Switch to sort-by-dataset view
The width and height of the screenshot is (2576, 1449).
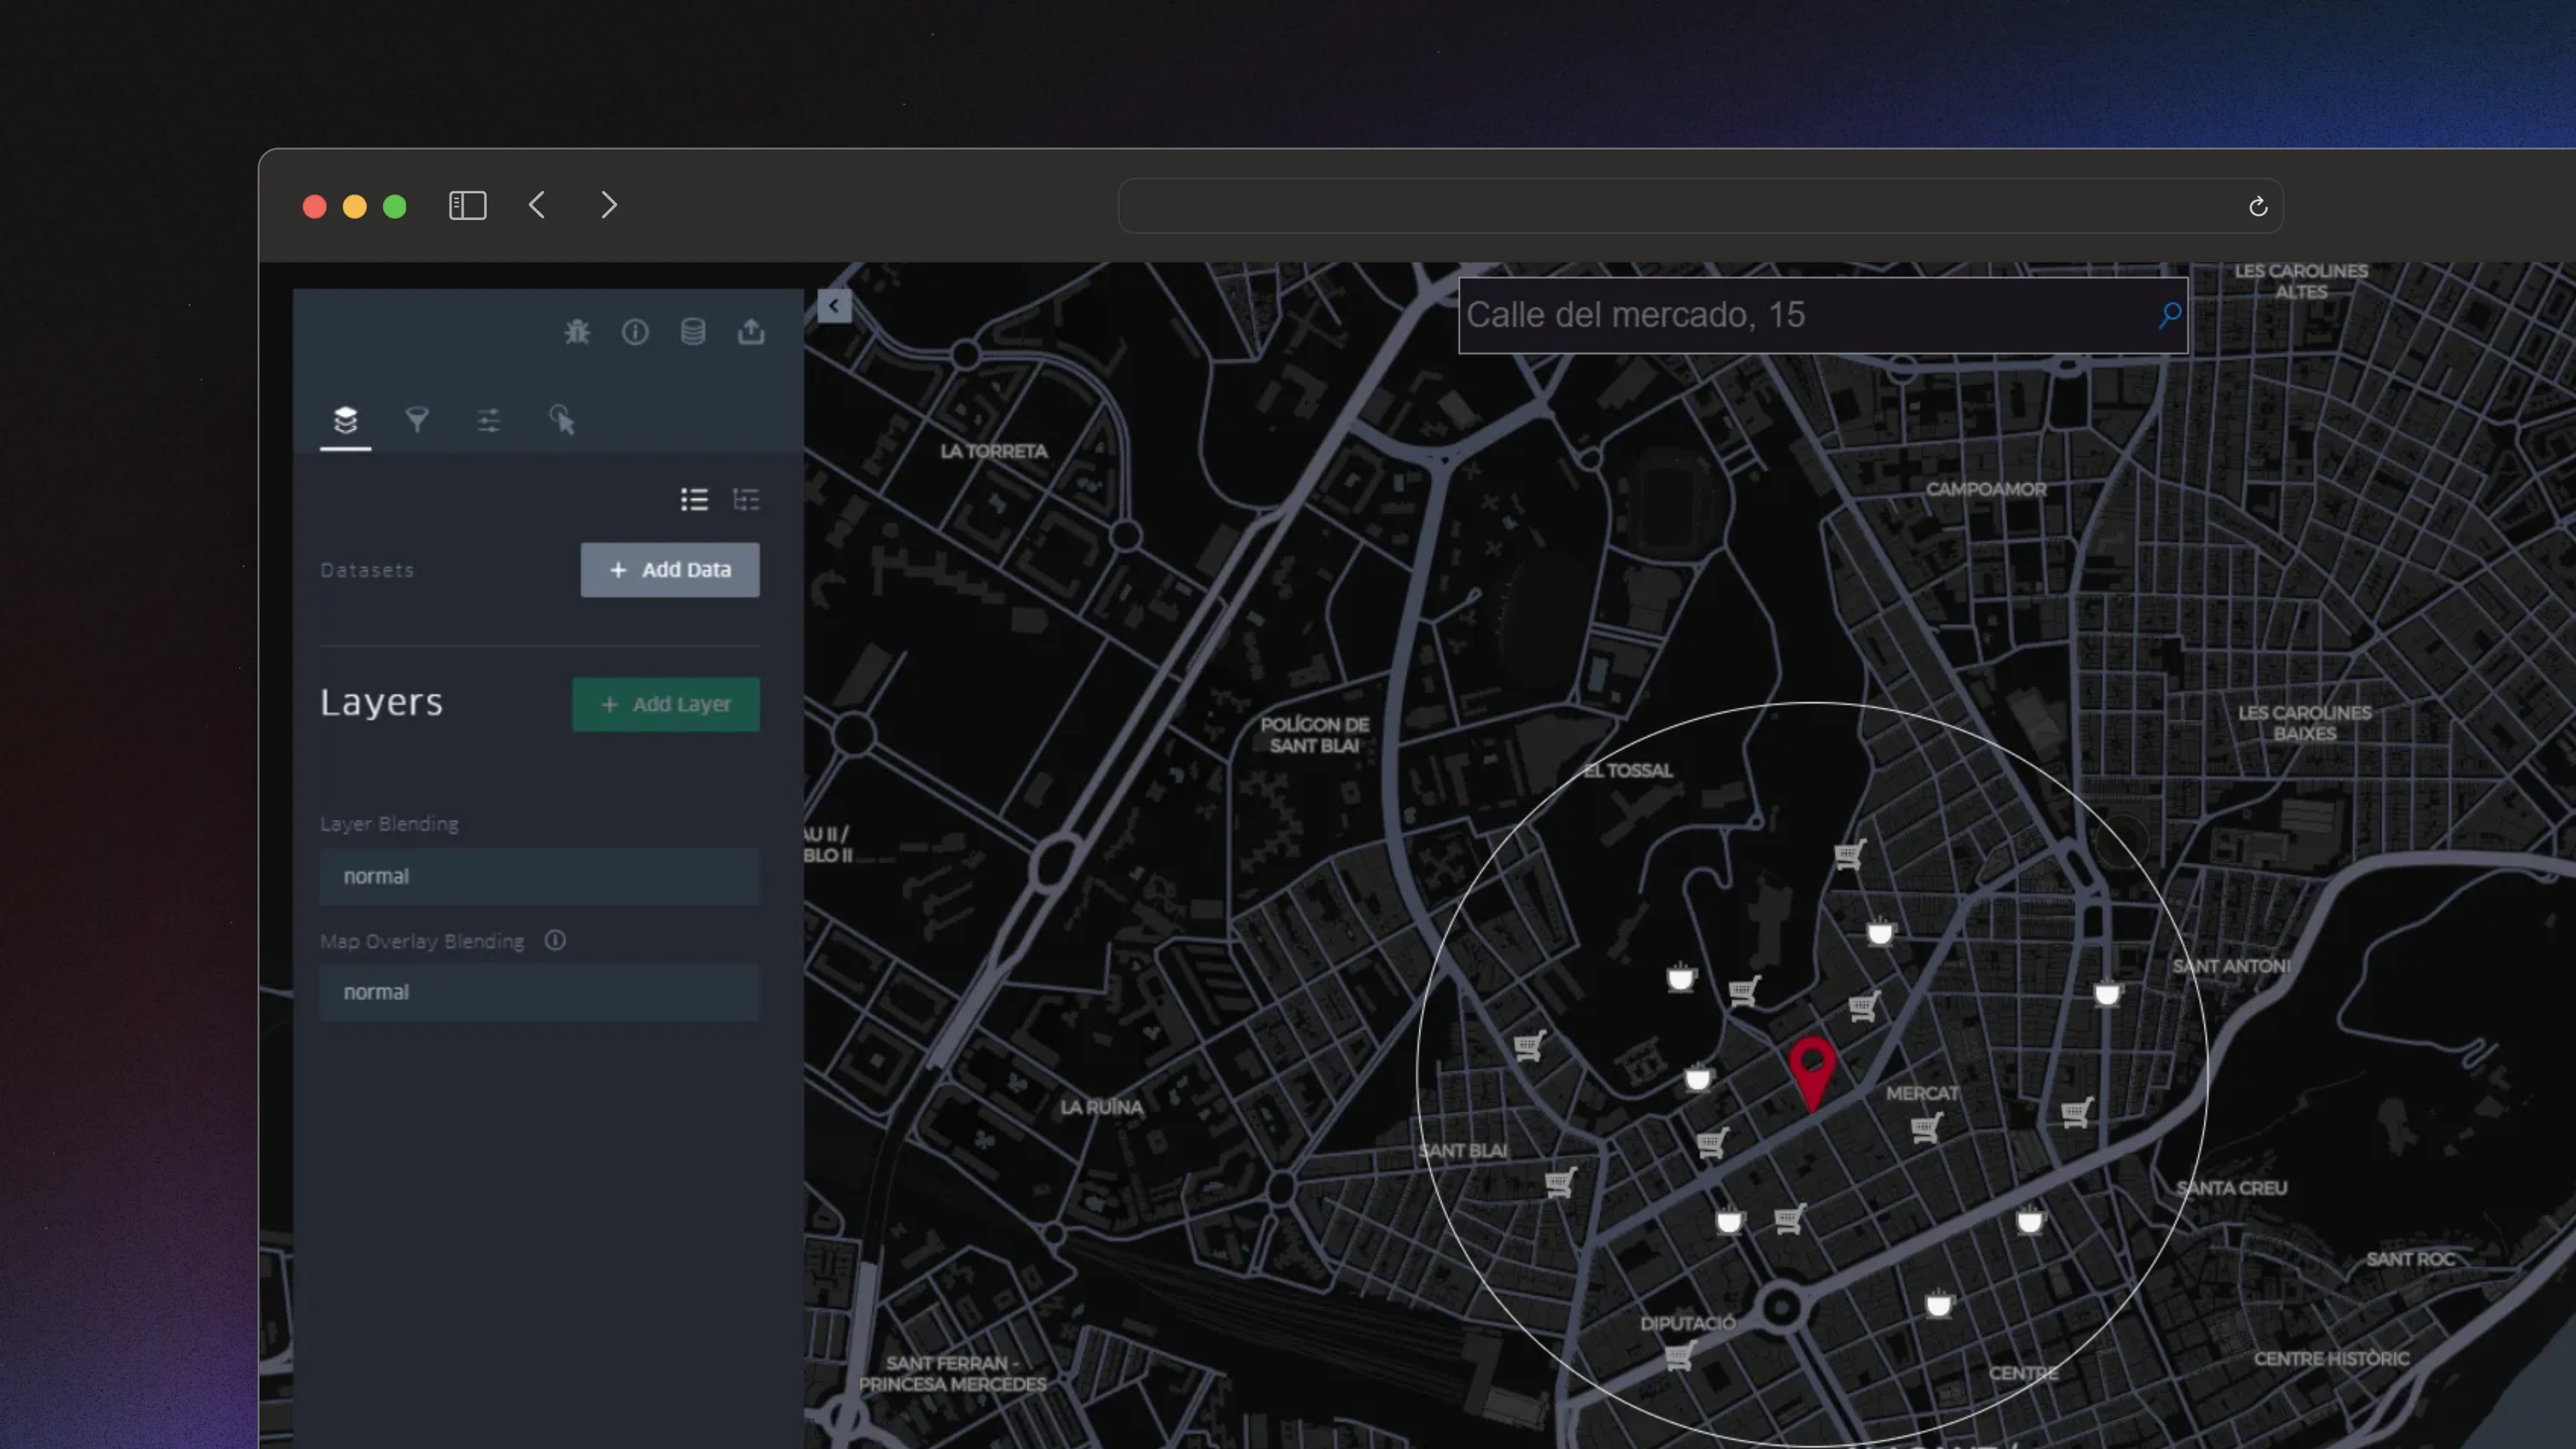pyautogui.click(x=746, y=499)
